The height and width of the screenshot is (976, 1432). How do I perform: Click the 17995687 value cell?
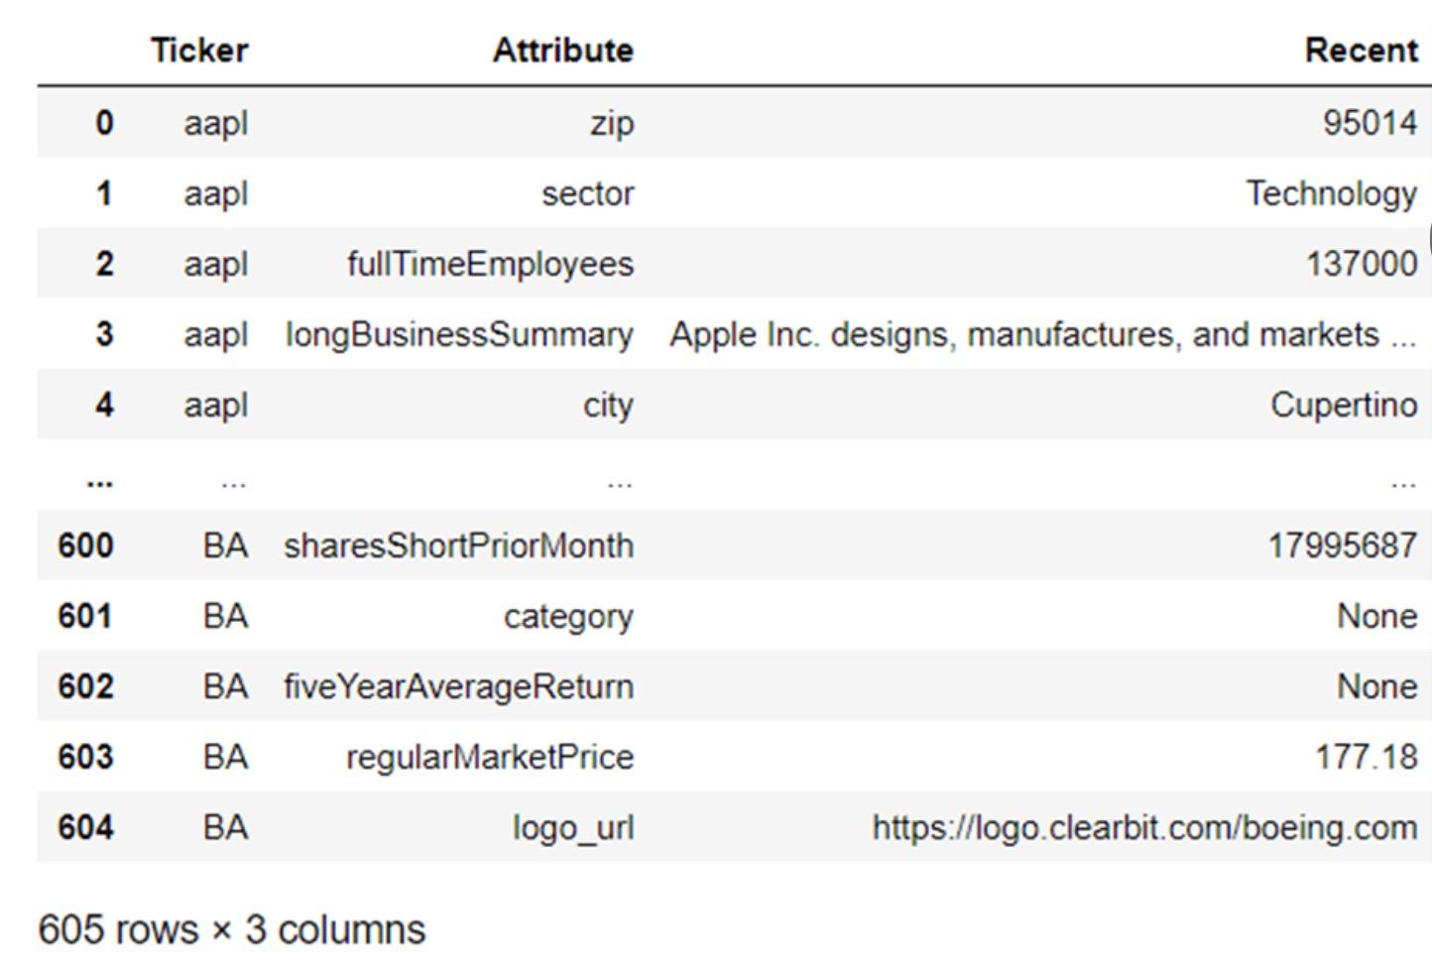(x=1343, y=546)
